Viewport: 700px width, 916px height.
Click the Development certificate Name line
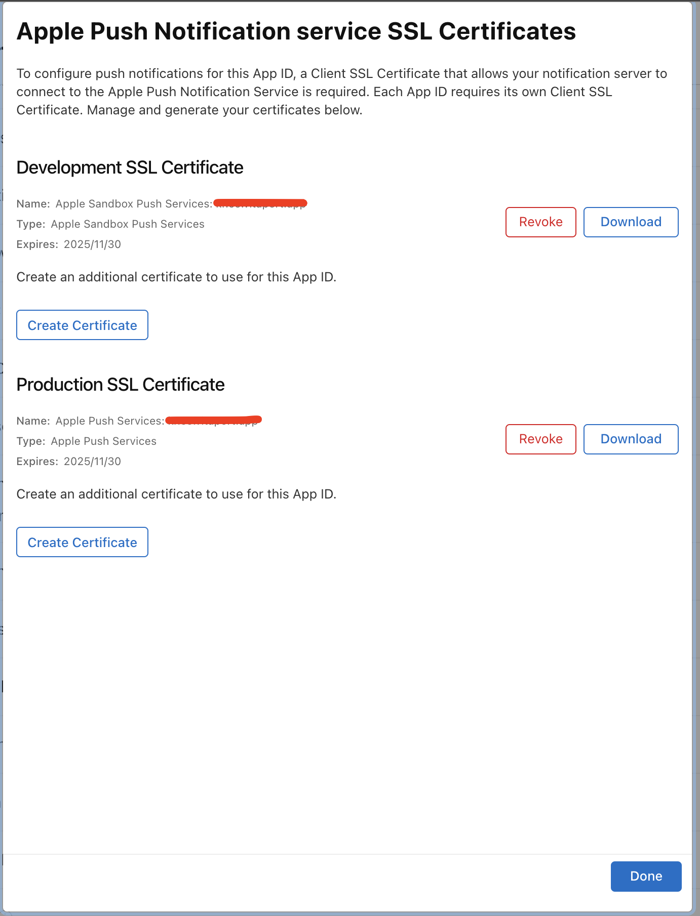(162, 203)
